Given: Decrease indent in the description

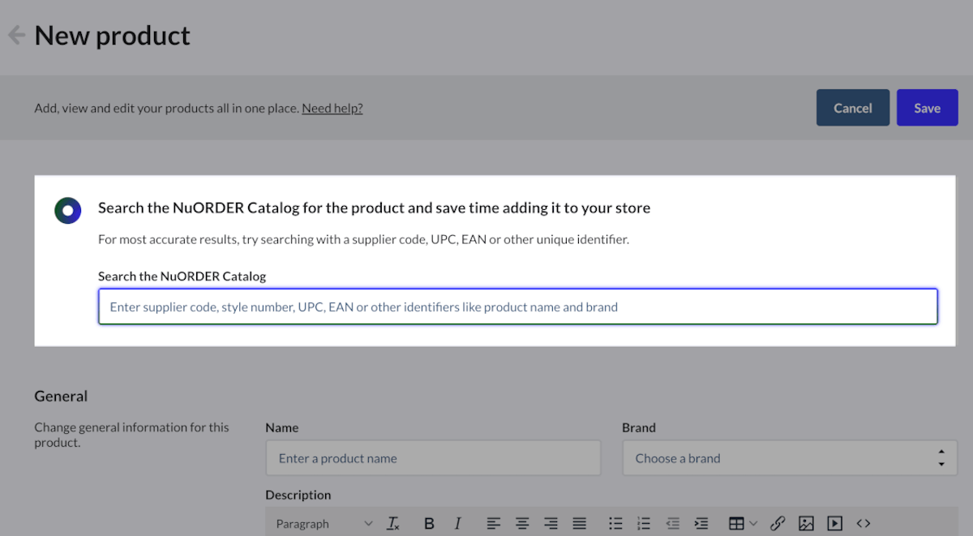Looking at the screenshot, I should [672, 524].
